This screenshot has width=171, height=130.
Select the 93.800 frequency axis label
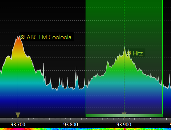pos(71,125)
